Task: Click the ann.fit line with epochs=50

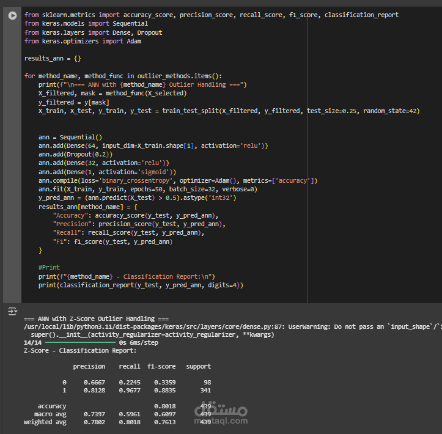Action: pyautogui.click(x=148, y=189)
